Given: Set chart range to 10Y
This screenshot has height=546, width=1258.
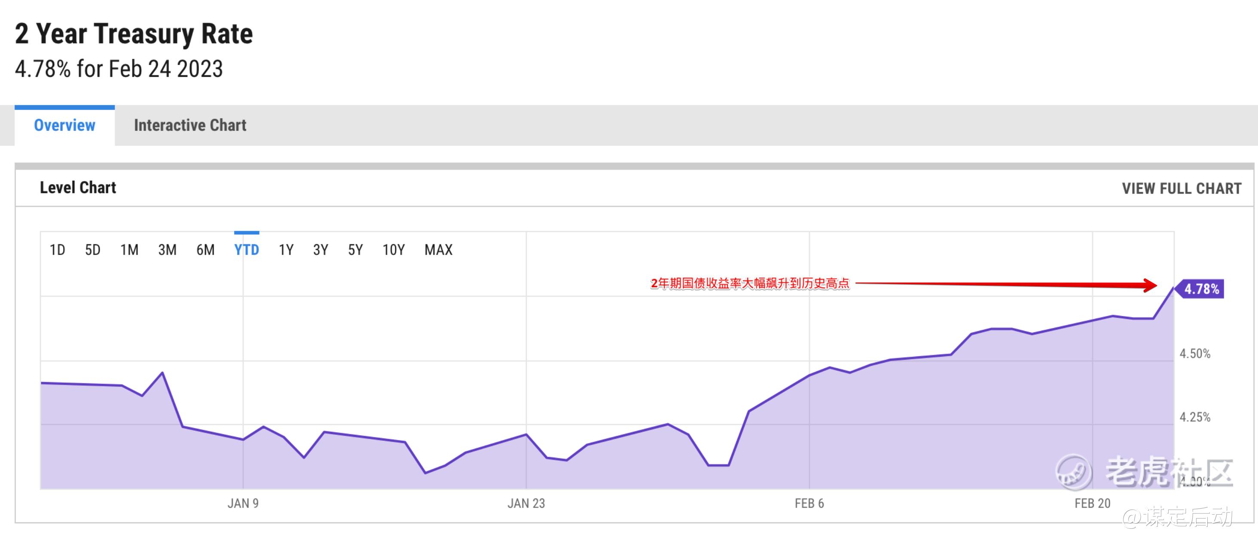Looking at the screenshot, I should point(393,250).
